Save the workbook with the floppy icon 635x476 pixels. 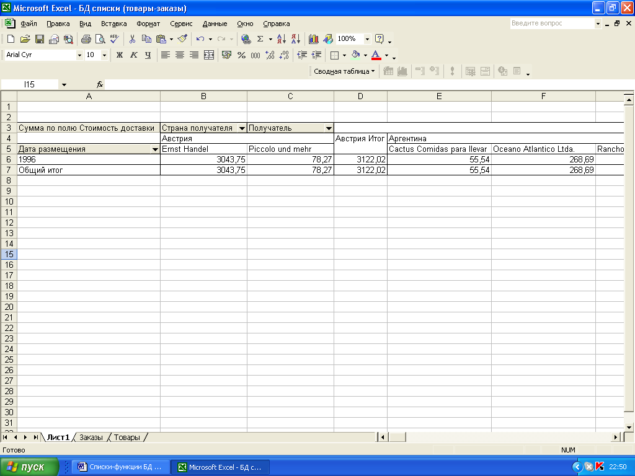click(40, 39)
